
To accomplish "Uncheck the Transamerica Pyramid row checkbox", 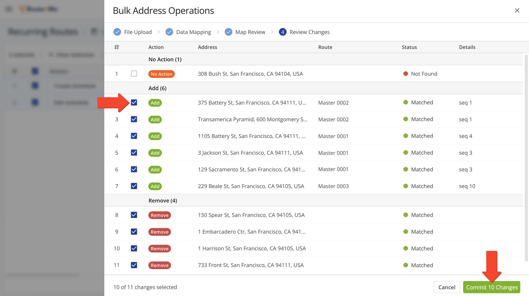I will 134,119.
